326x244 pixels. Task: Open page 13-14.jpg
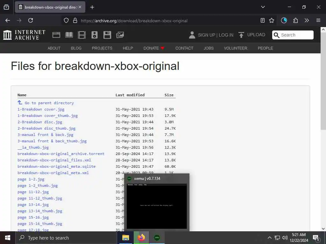[x=33, y=205]
